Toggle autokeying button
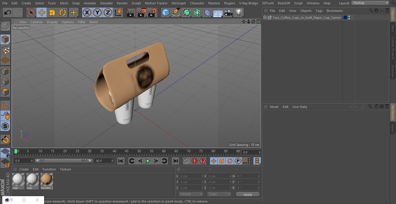This screenshot has height=204, width=396. 195,161
